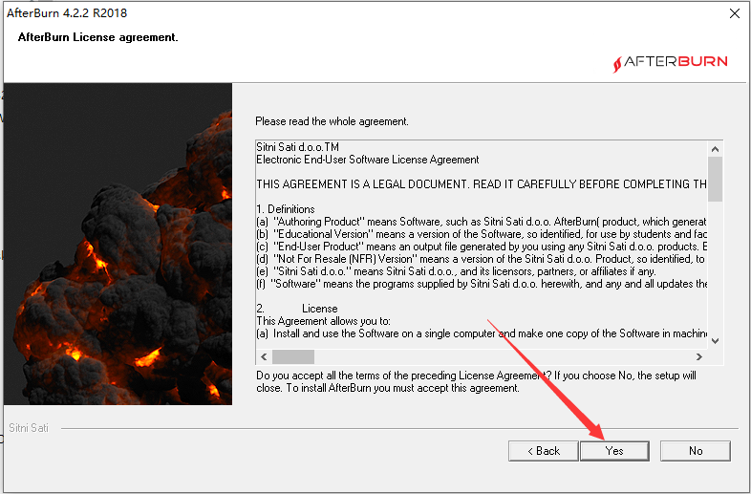Click the horizontal scroll left arrow
Image resolution: width=751 pixels, height=494 pixels.
tap(264, 356)
